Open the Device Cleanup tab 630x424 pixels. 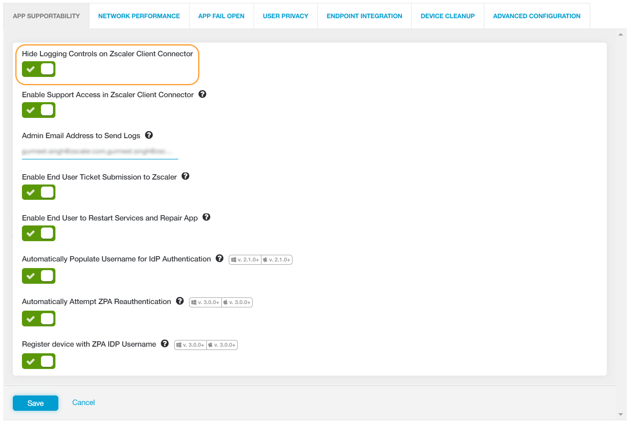point(447,16)
